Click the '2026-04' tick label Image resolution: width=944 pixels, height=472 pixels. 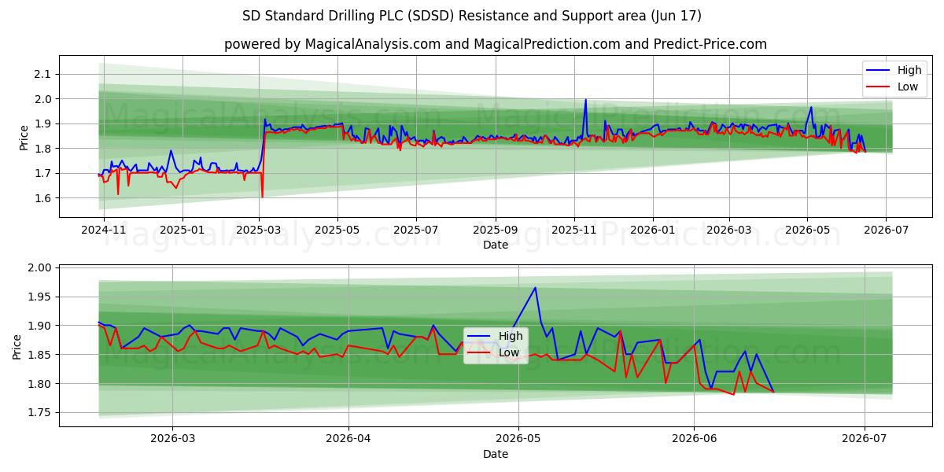click(x=348, y=440)
